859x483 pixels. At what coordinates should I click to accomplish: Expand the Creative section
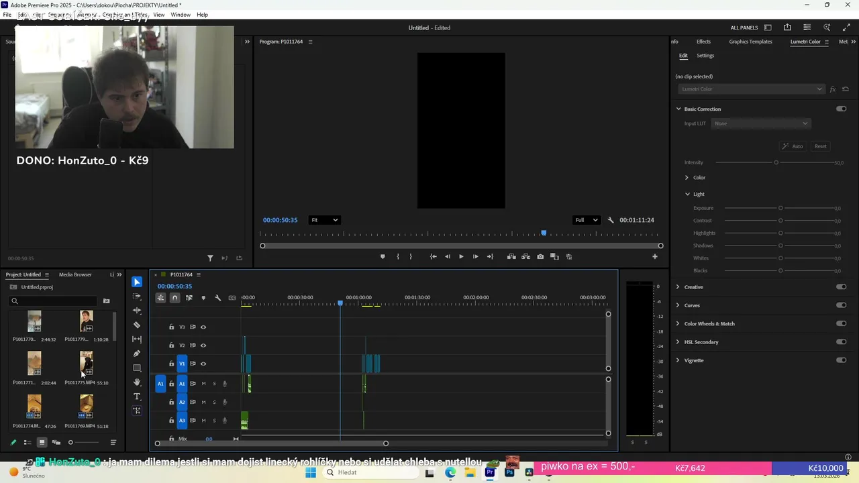(678, 287)
